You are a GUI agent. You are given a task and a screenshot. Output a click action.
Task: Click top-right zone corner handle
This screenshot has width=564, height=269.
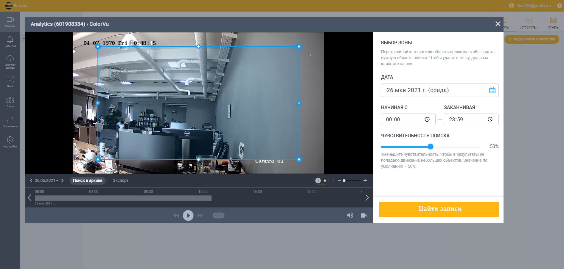pyautogui.click(x=299, y=46)
